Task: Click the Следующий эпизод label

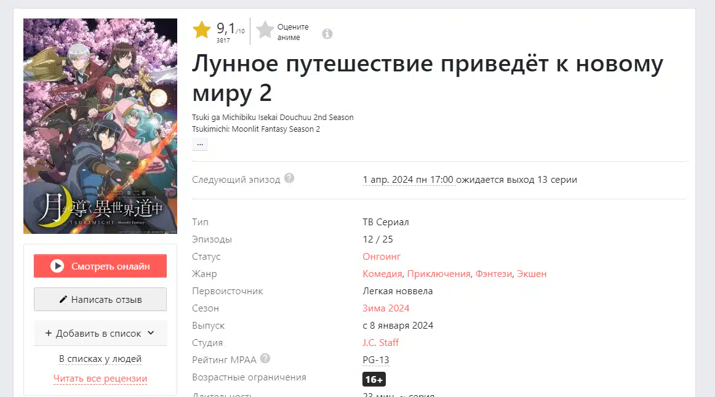Action: click(236, 180)
